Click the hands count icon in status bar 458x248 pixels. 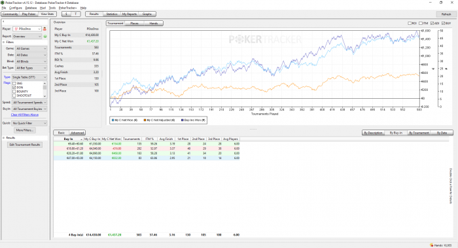pyautogui.click(x=431, y=245)
